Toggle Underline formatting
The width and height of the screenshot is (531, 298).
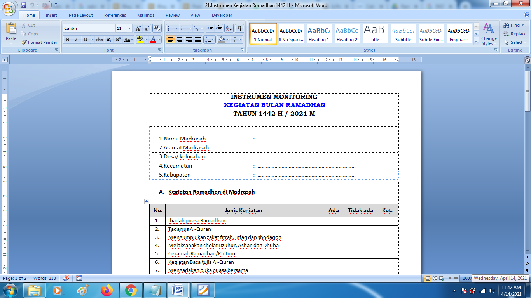tap(85, 40)
